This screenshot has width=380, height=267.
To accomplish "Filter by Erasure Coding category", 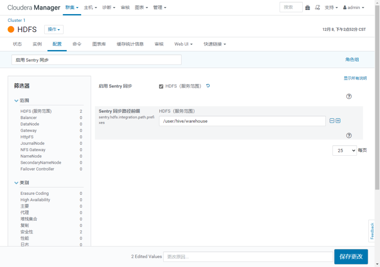I will click(51, 193).
